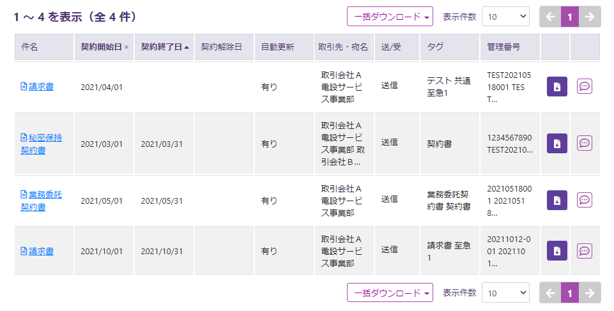Image resolution: width=614 pixels, height=311 pixels.
Task: Open the bottom 表示件数 select box
Action: click(505, 292)
